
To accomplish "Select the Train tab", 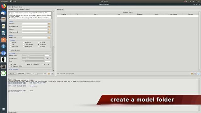I will pyautogui.click(x=16, y=9).
